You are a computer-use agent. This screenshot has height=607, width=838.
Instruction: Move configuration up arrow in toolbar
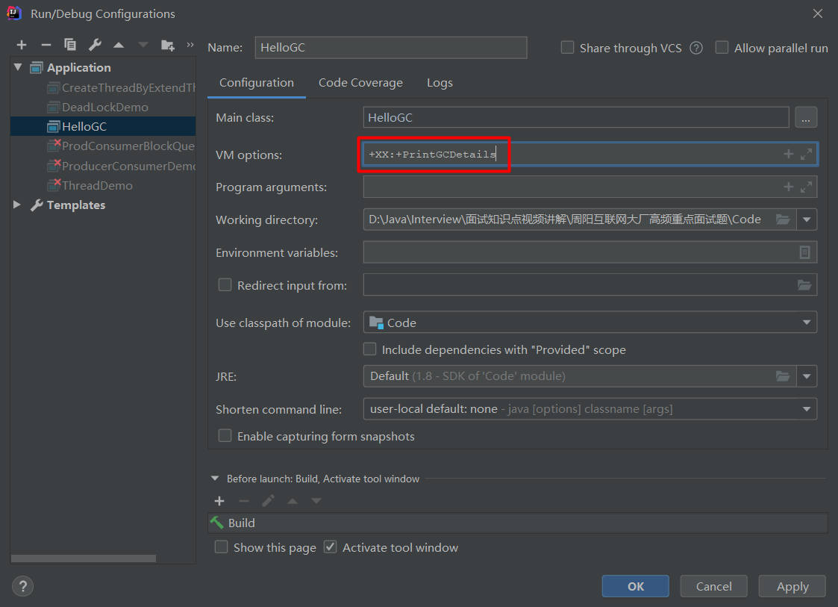pos(119,46)
